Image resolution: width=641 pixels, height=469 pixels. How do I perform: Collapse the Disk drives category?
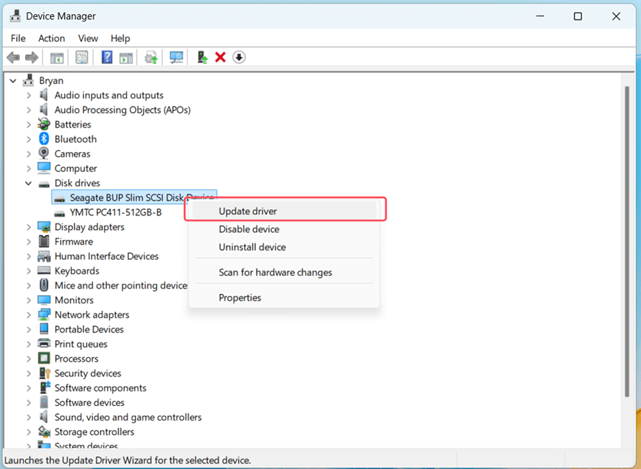[28, 183]
